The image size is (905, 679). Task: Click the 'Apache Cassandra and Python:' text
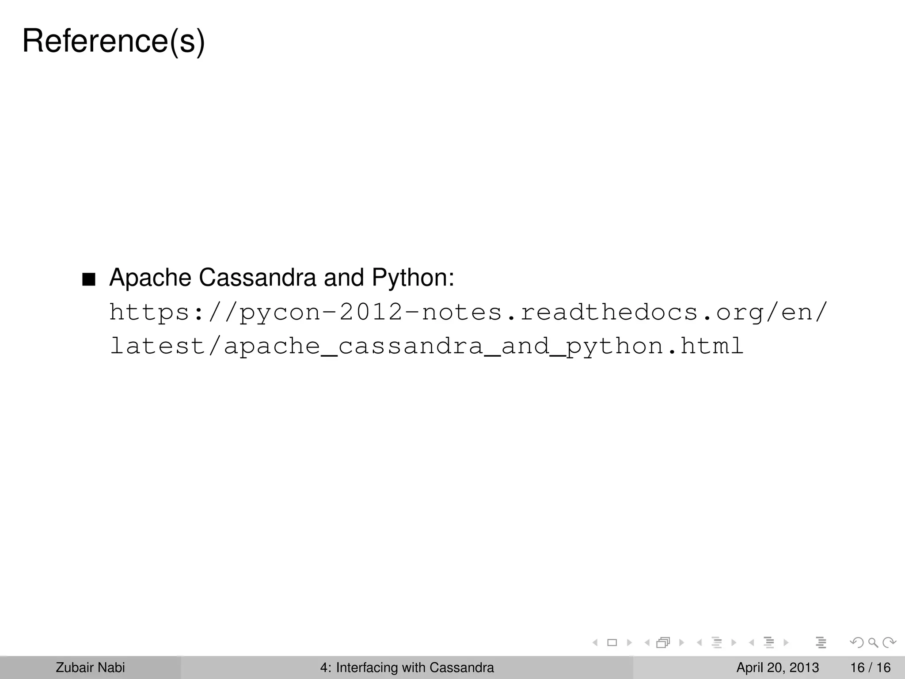(281, 278)
